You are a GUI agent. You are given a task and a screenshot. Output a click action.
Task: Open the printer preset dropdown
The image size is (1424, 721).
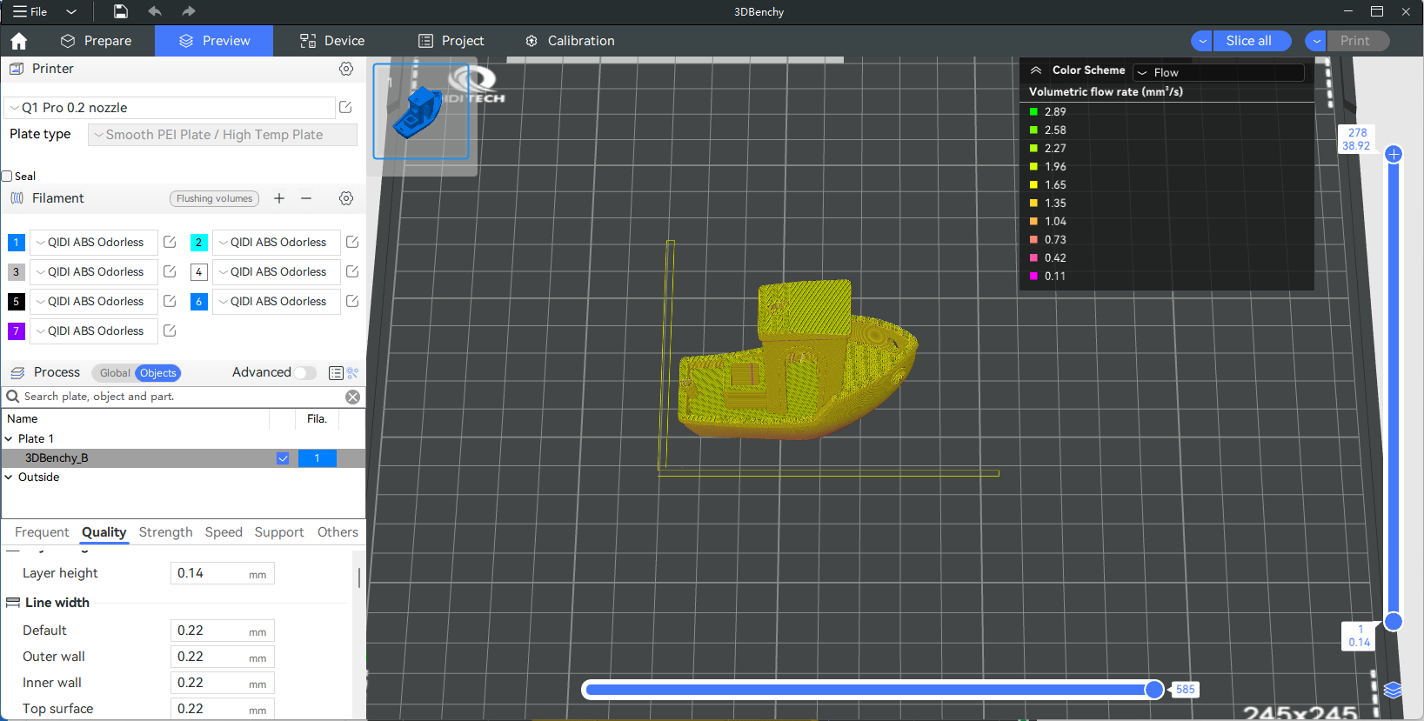click(x=170, y=107)
